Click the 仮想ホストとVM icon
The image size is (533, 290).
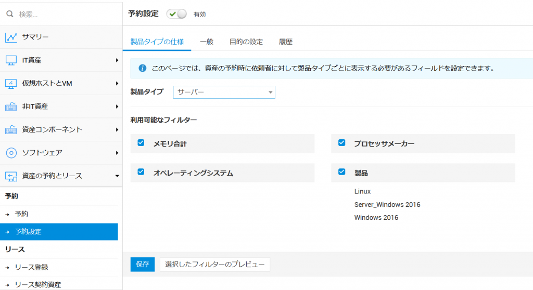11,84
